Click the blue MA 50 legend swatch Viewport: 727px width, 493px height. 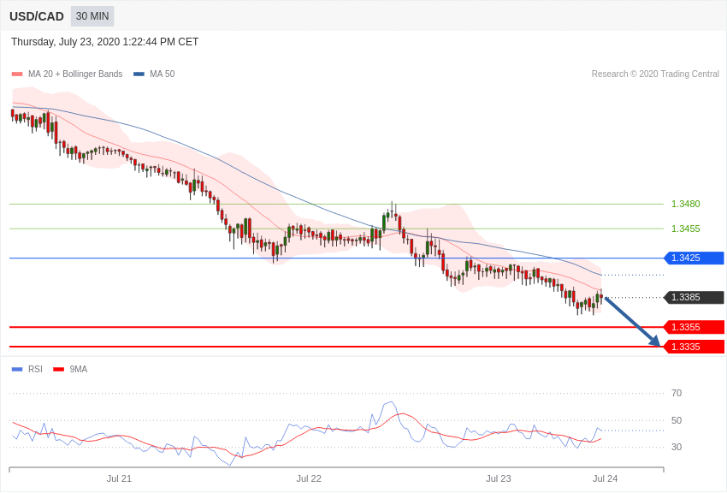(x=139, y=74)
